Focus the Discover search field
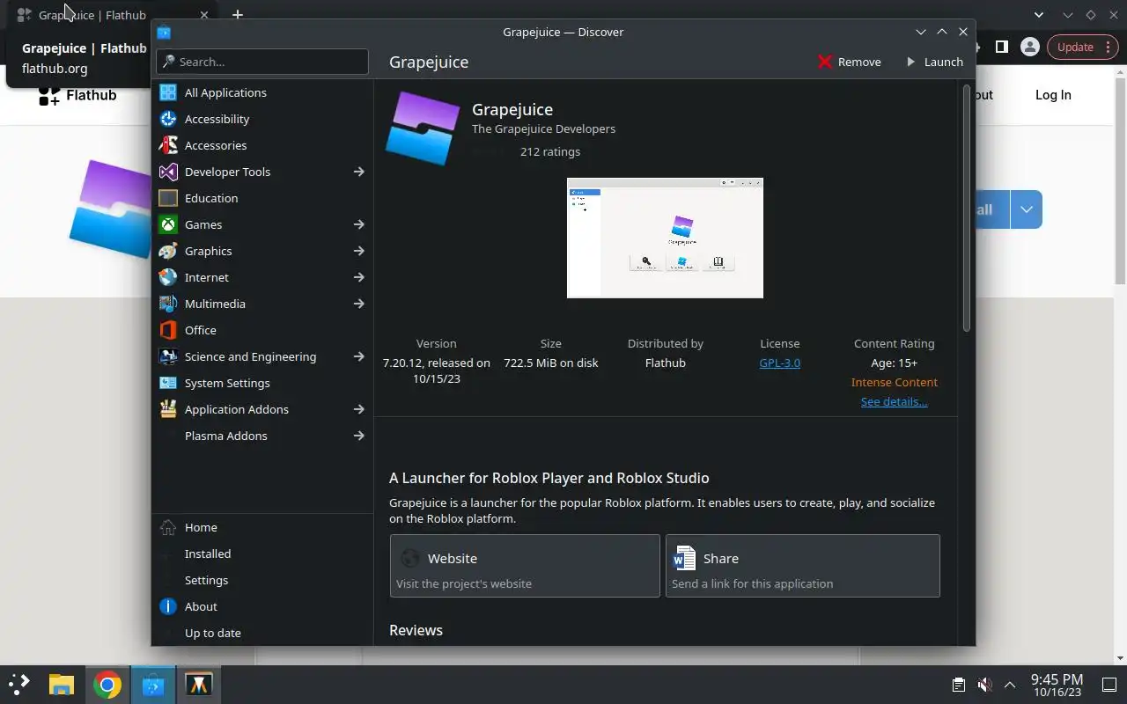 coord(262,62)
